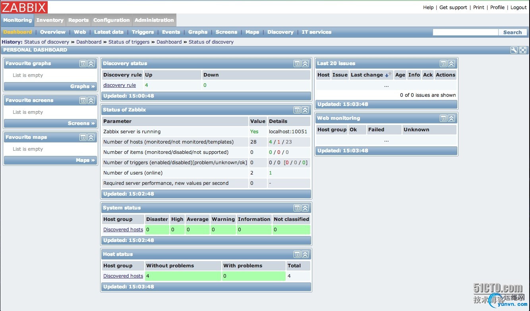Open the first Status of discovery history link
530x311 pixels.
(x=46, y=42)
